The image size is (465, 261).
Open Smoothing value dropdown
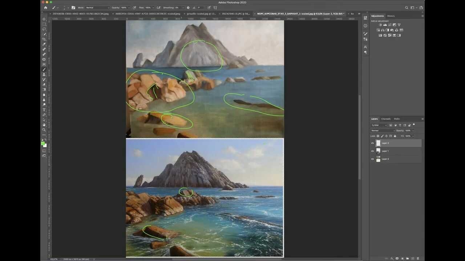pos(182,8)
